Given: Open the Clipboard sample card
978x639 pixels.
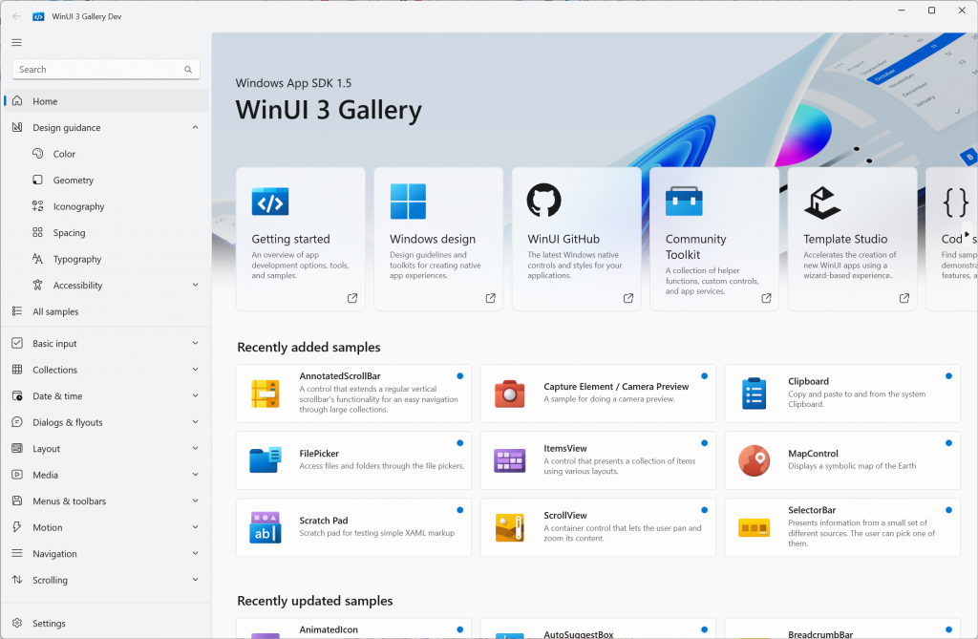Looking at the screenshot, I should (x=841, y=393).
